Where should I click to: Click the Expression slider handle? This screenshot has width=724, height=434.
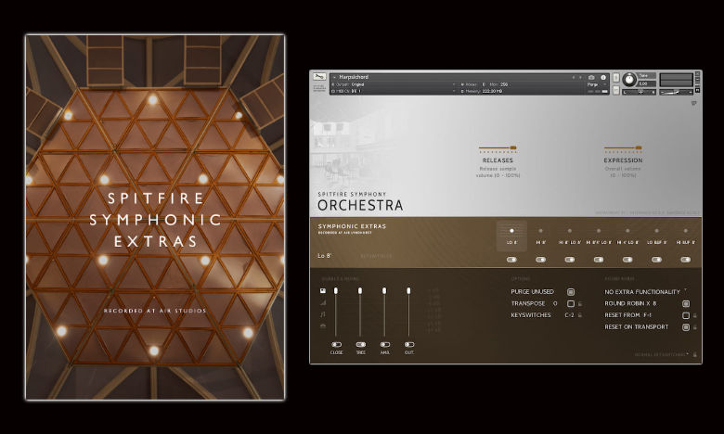click(639, 148)
